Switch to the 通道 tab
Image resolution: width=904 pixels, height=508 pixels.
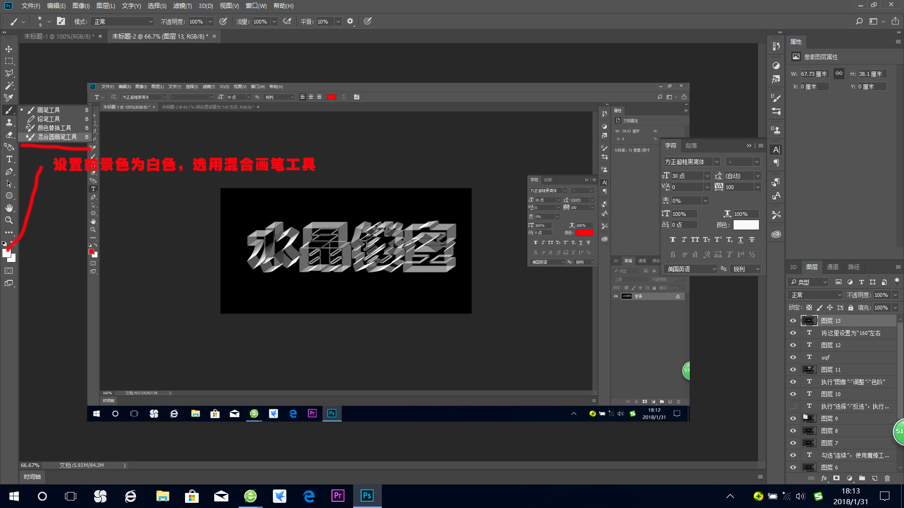pyautogui.click(x=832, y=267)
